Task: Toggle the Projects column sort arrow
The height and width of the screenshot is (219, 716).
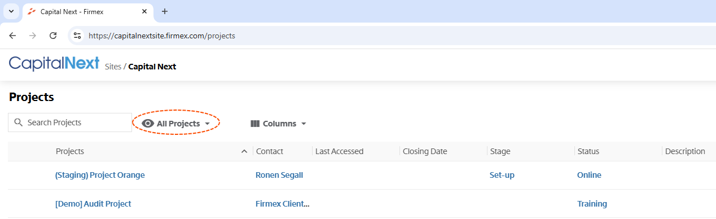Action: pos(244,151)
